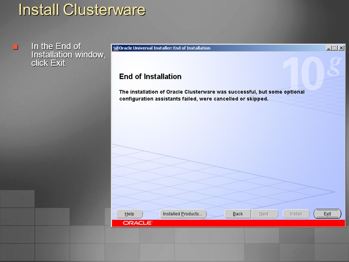Click the ORACLE logo in red bar

137,223
